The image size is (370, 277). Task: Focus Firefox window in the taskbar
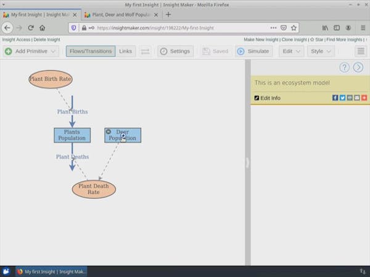[51, 271]
